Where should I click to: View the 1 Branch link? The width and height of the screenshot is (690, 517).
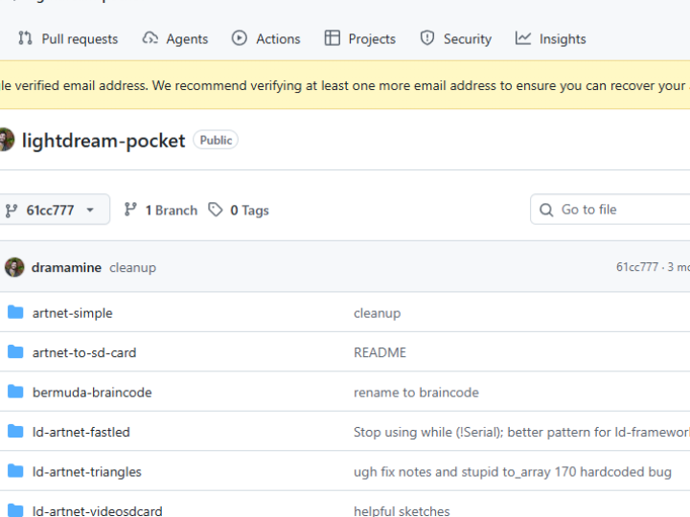[161, 210]
